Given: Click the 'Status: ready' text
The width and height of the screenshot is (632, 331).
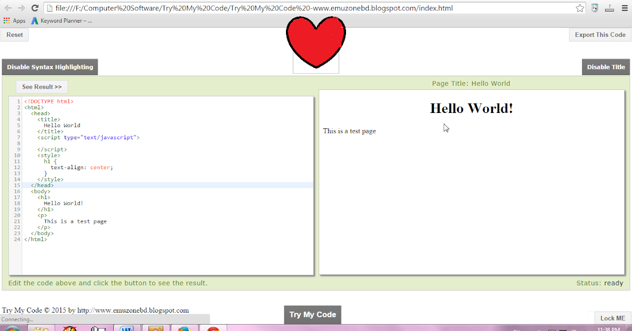Looking at the screenshot, I should coord(600,283).
